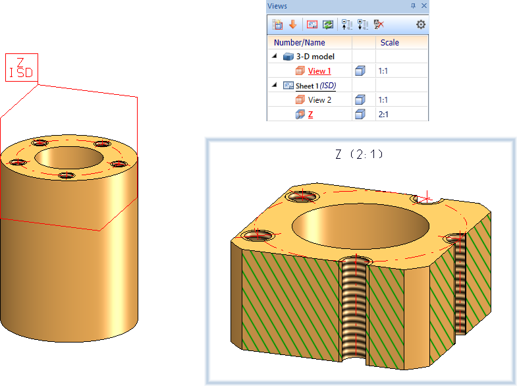This screenshot has width=517, height=386.
Task: Open Views panel settings gear
Action: pos(421,24)
